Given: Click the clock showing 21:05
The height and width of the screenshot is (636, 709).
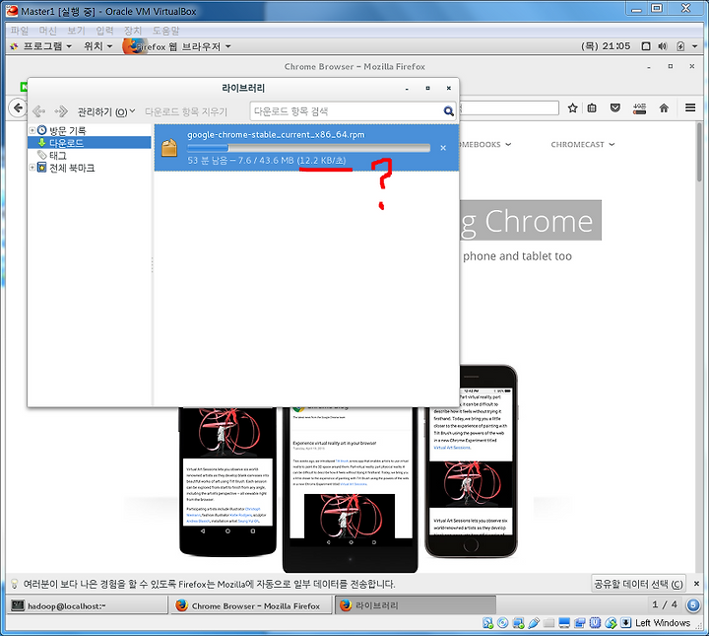Looking at the screenshot, I should (606, 46).
